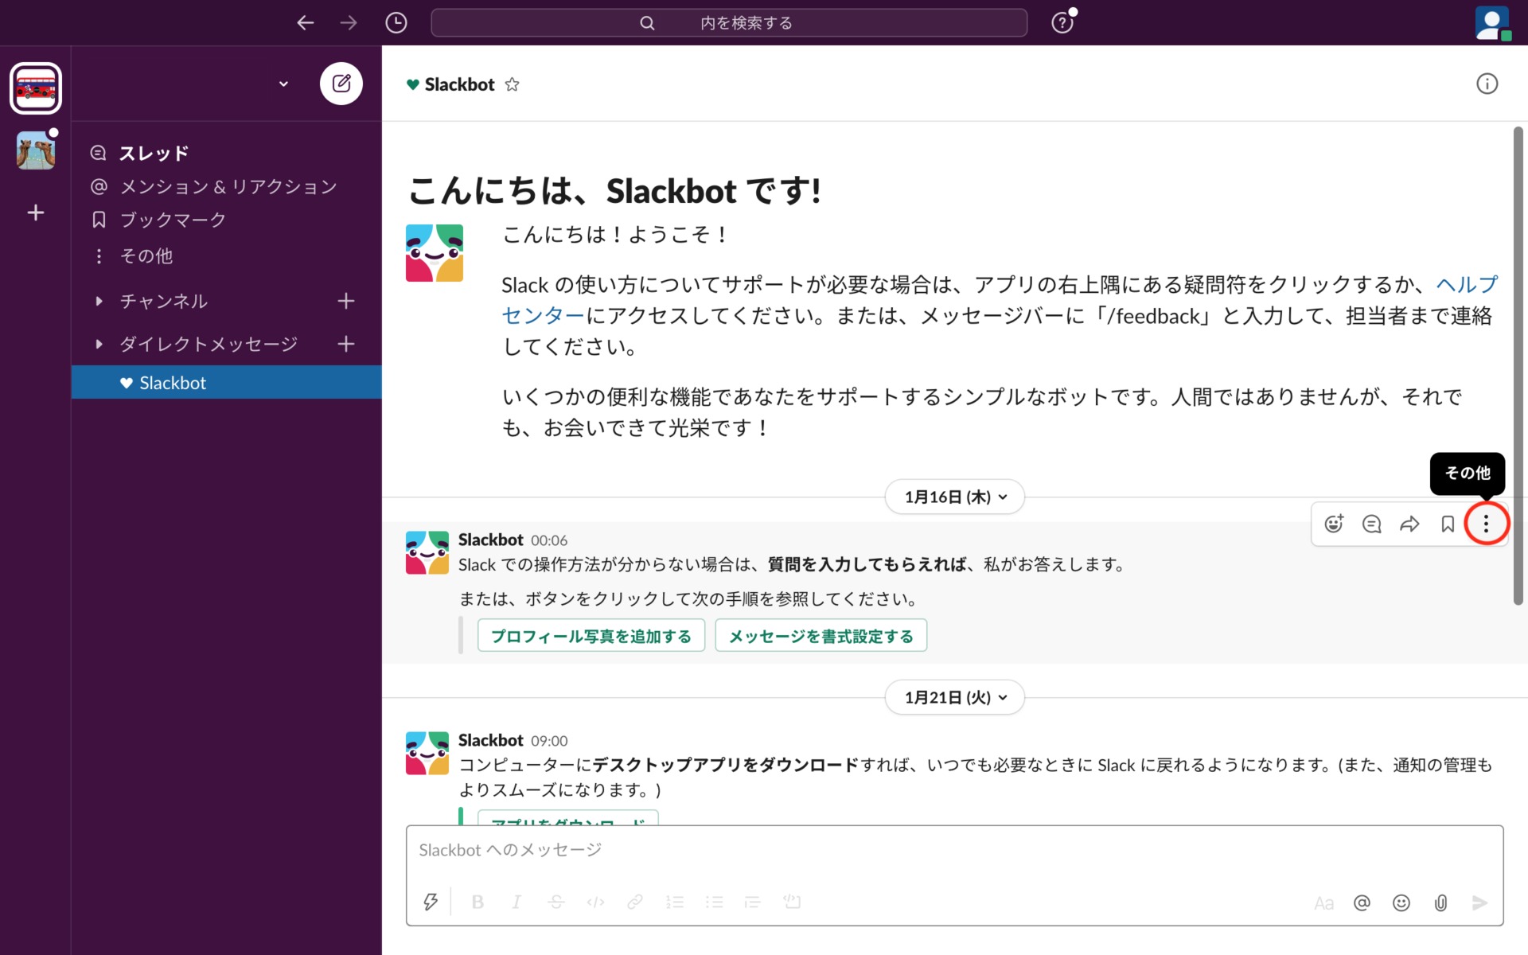Open the shortcuts lightning bolt icon
Viewport: 1528px width, 955px height.
(431, 902)
